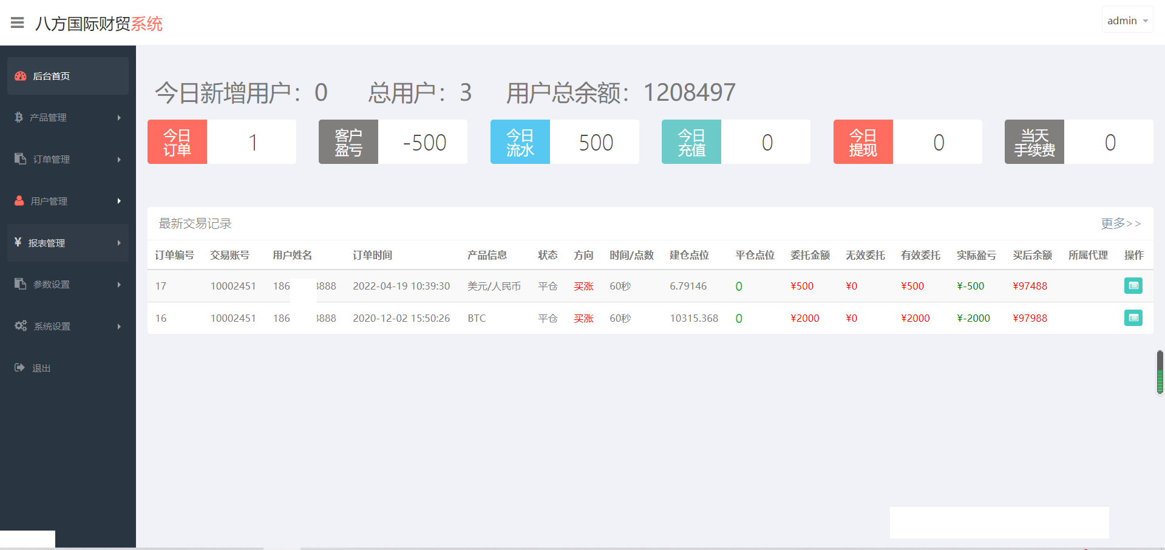Click the bitcoin icon for 产品管理
The height and width of the screenshot is (550, 1165).
[x=19, y=117]
